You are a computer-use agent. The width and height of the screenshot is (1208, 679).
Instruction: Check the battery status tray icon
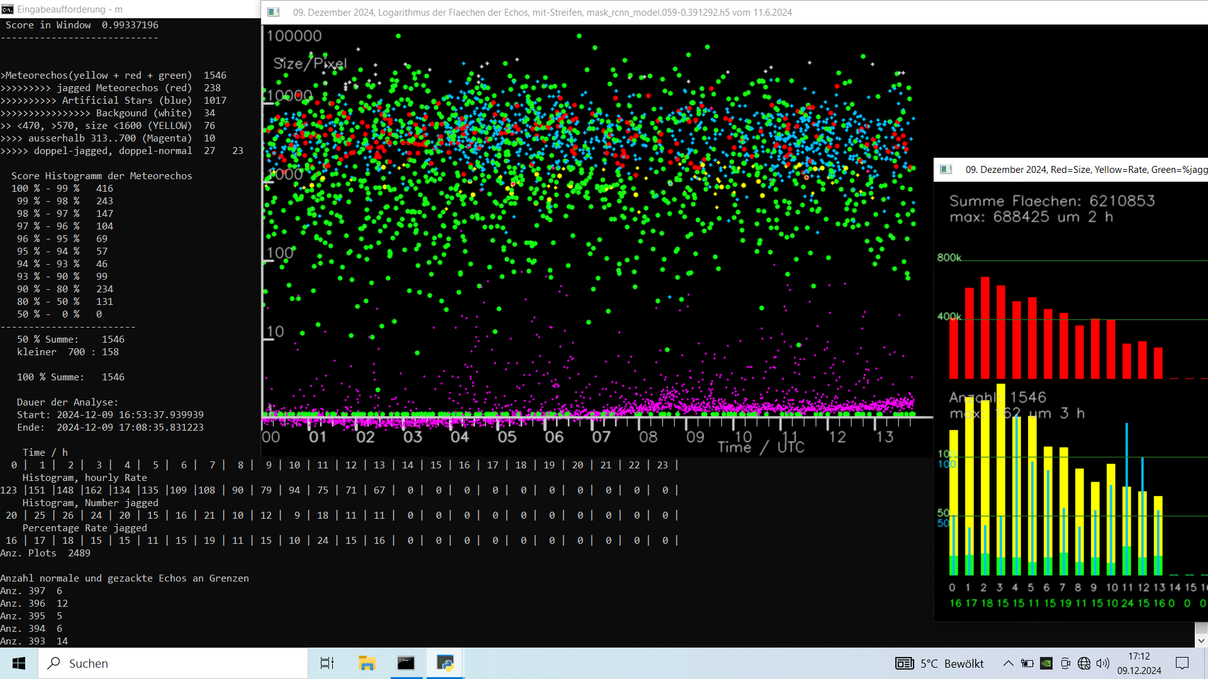1027,663
